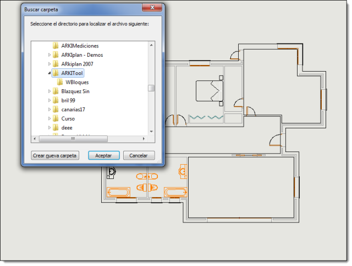Confirm with the Aceptar button
The image size is (352, 266).
pyautogui.click(x=104, y=155)
